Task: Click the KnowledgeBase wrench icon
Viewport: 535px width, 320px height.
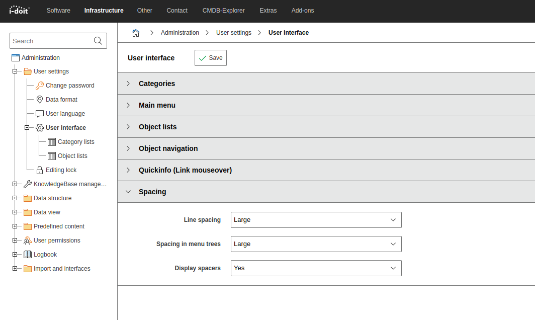Action: tap(28, 184)
